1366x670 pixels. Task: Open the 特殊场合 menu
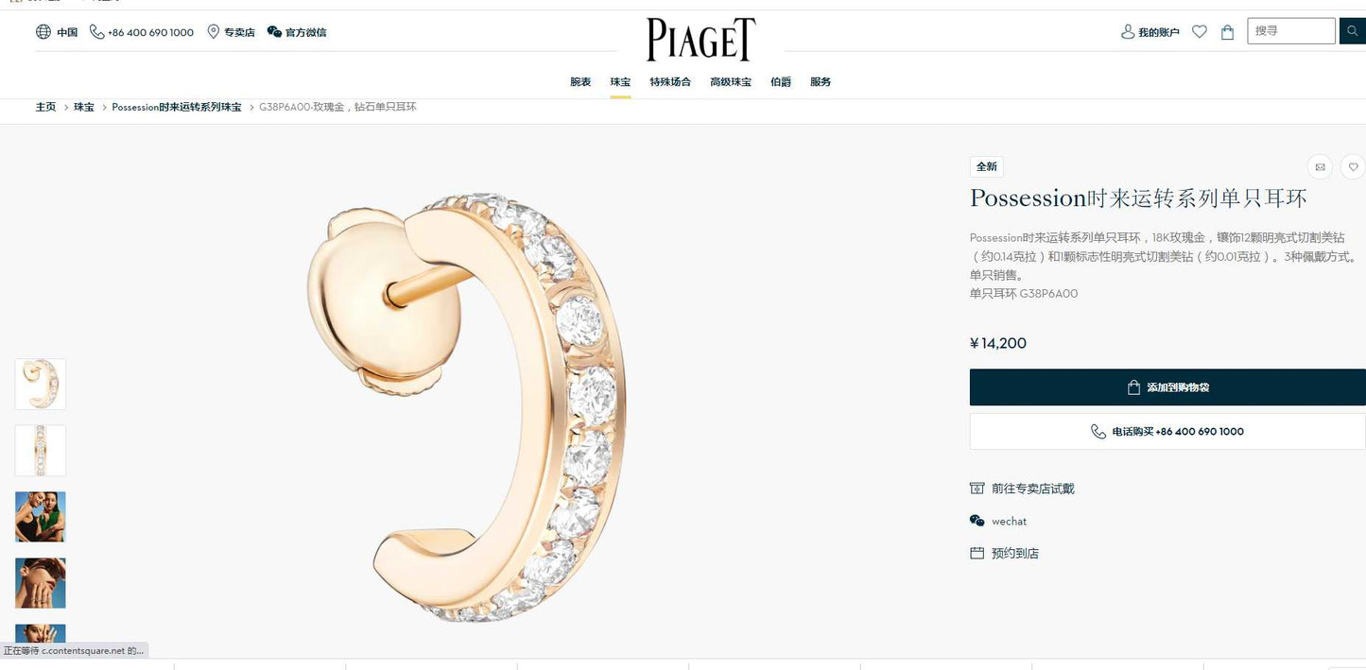(670, 82)
